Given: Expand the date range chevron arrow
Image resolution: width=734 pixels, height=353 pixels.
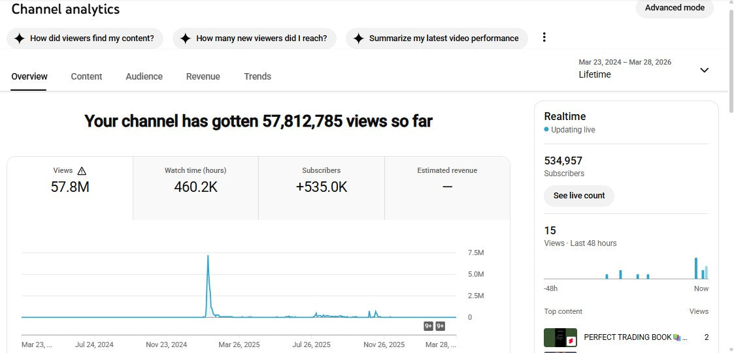Looking at the screenshot, I should tap(704, 70).
